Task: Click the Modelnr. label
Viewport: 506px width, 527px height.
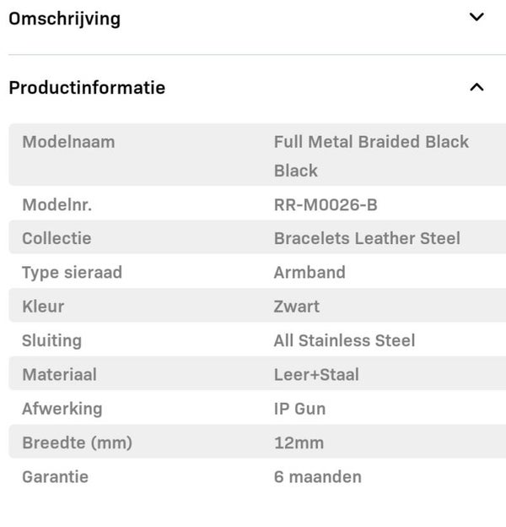Action: (x=57, y=204)
